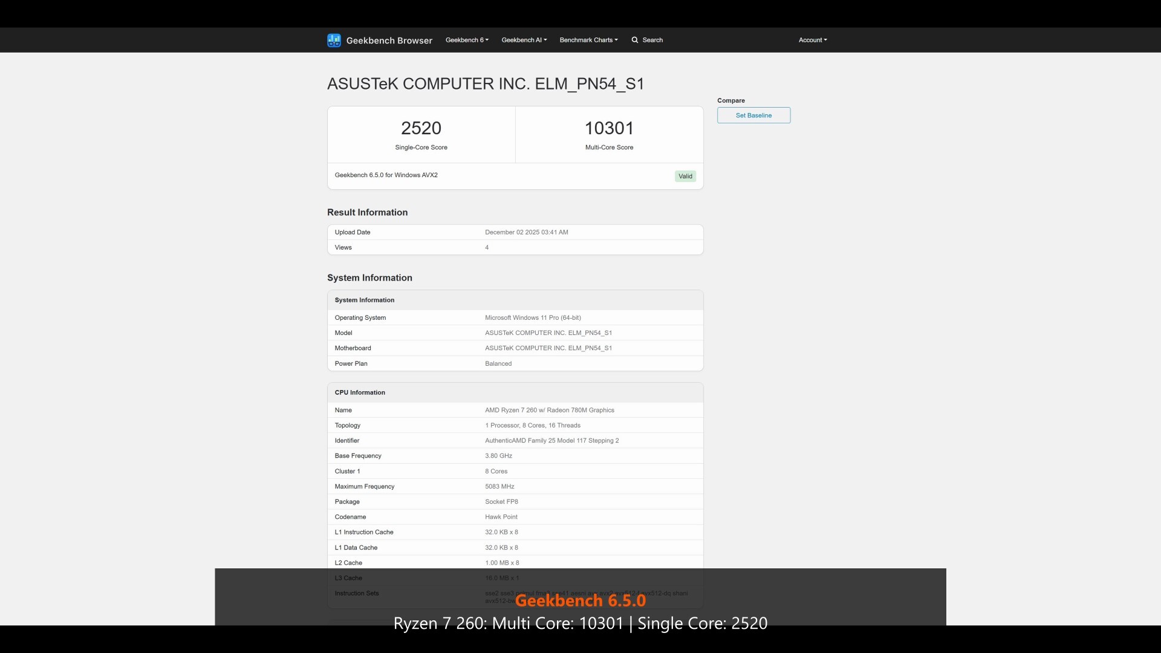
Task: Click the Valid result badge
Action: (x=685, y=176)
